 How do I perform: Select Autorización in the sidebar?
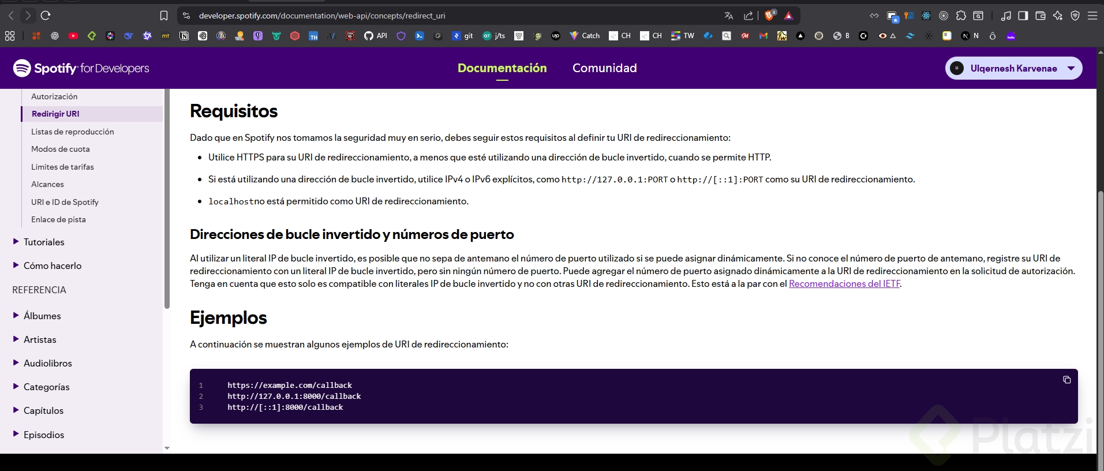coord(54,96)
